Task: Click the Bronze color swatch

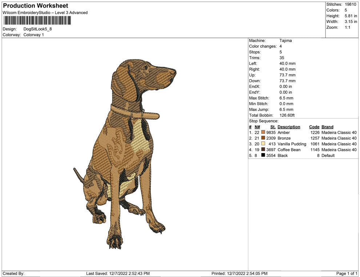Action: point(263,138)
